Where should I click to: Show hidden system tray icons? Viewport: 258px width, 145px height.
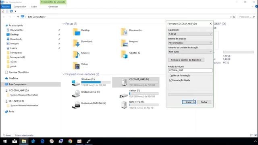[x=255, y=141]
